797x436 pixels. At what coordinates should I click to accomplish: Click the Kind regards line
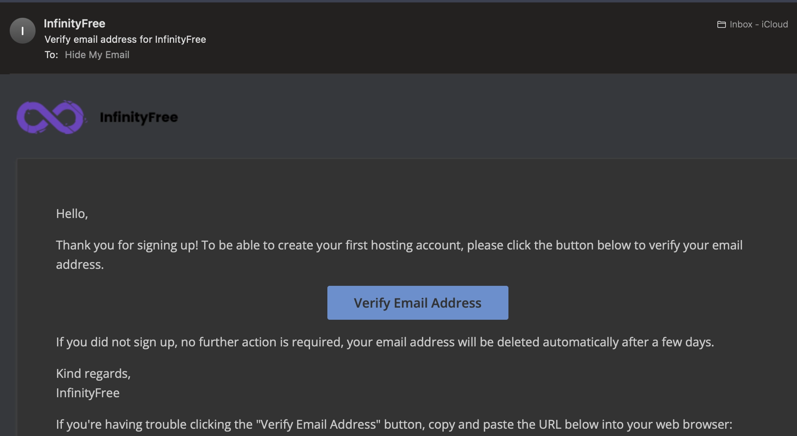click(x=93, y=374)
